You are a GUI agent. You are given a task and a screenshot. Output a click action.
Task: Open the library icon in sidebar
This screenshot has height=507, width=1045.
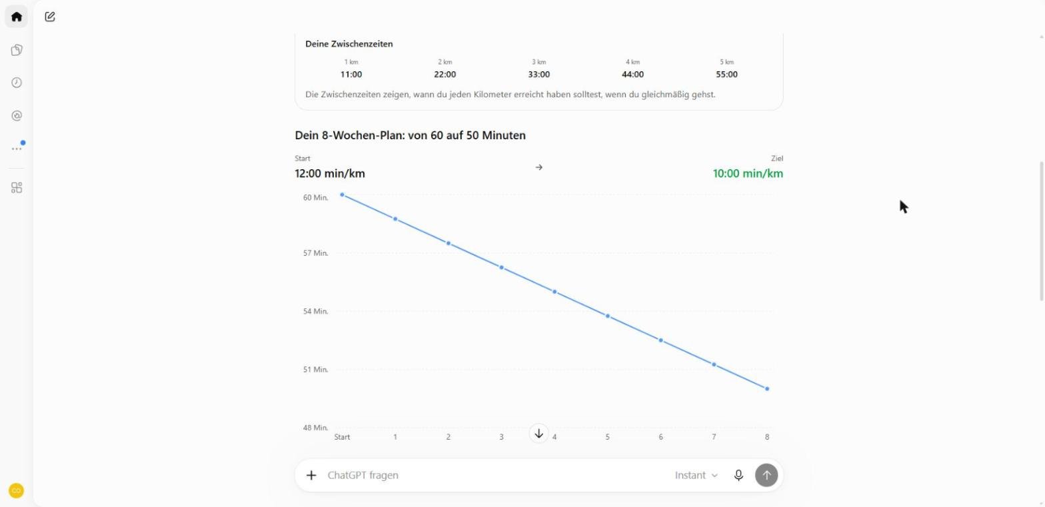coord(17,50)
